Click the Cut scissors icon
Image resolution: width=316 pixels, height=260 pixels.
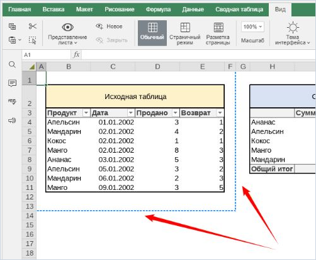click(33, 27)
